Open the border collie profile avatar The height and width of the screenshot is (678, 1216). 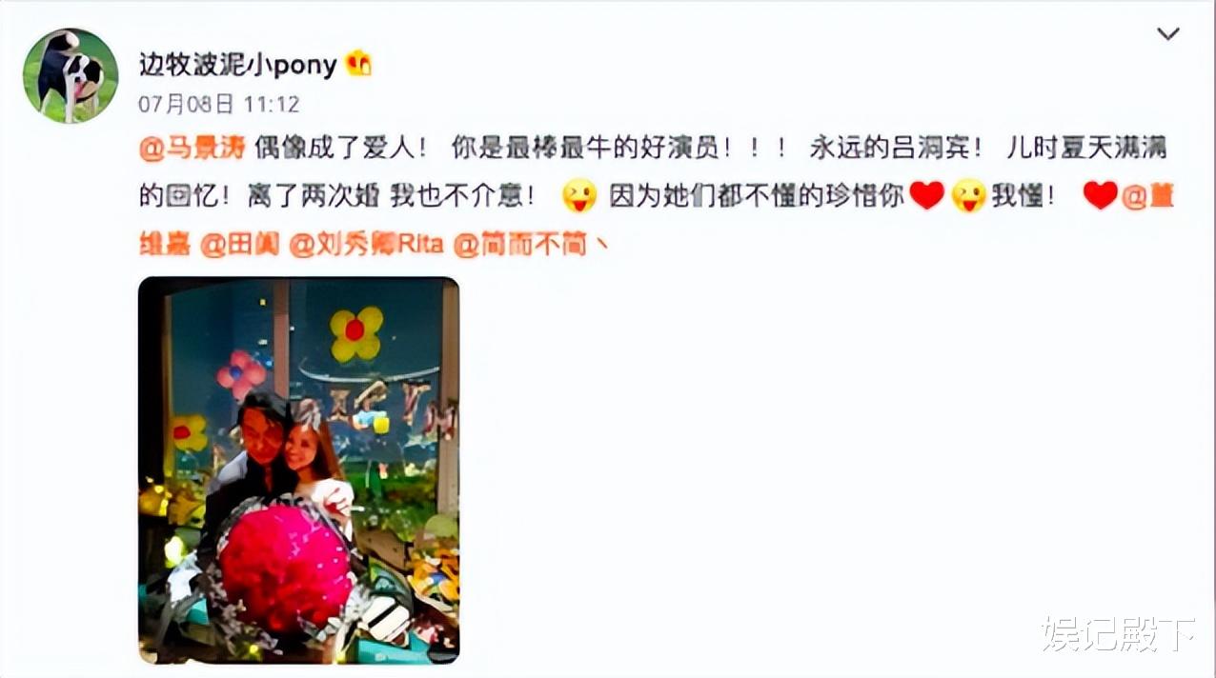click(x=71, y=75)
